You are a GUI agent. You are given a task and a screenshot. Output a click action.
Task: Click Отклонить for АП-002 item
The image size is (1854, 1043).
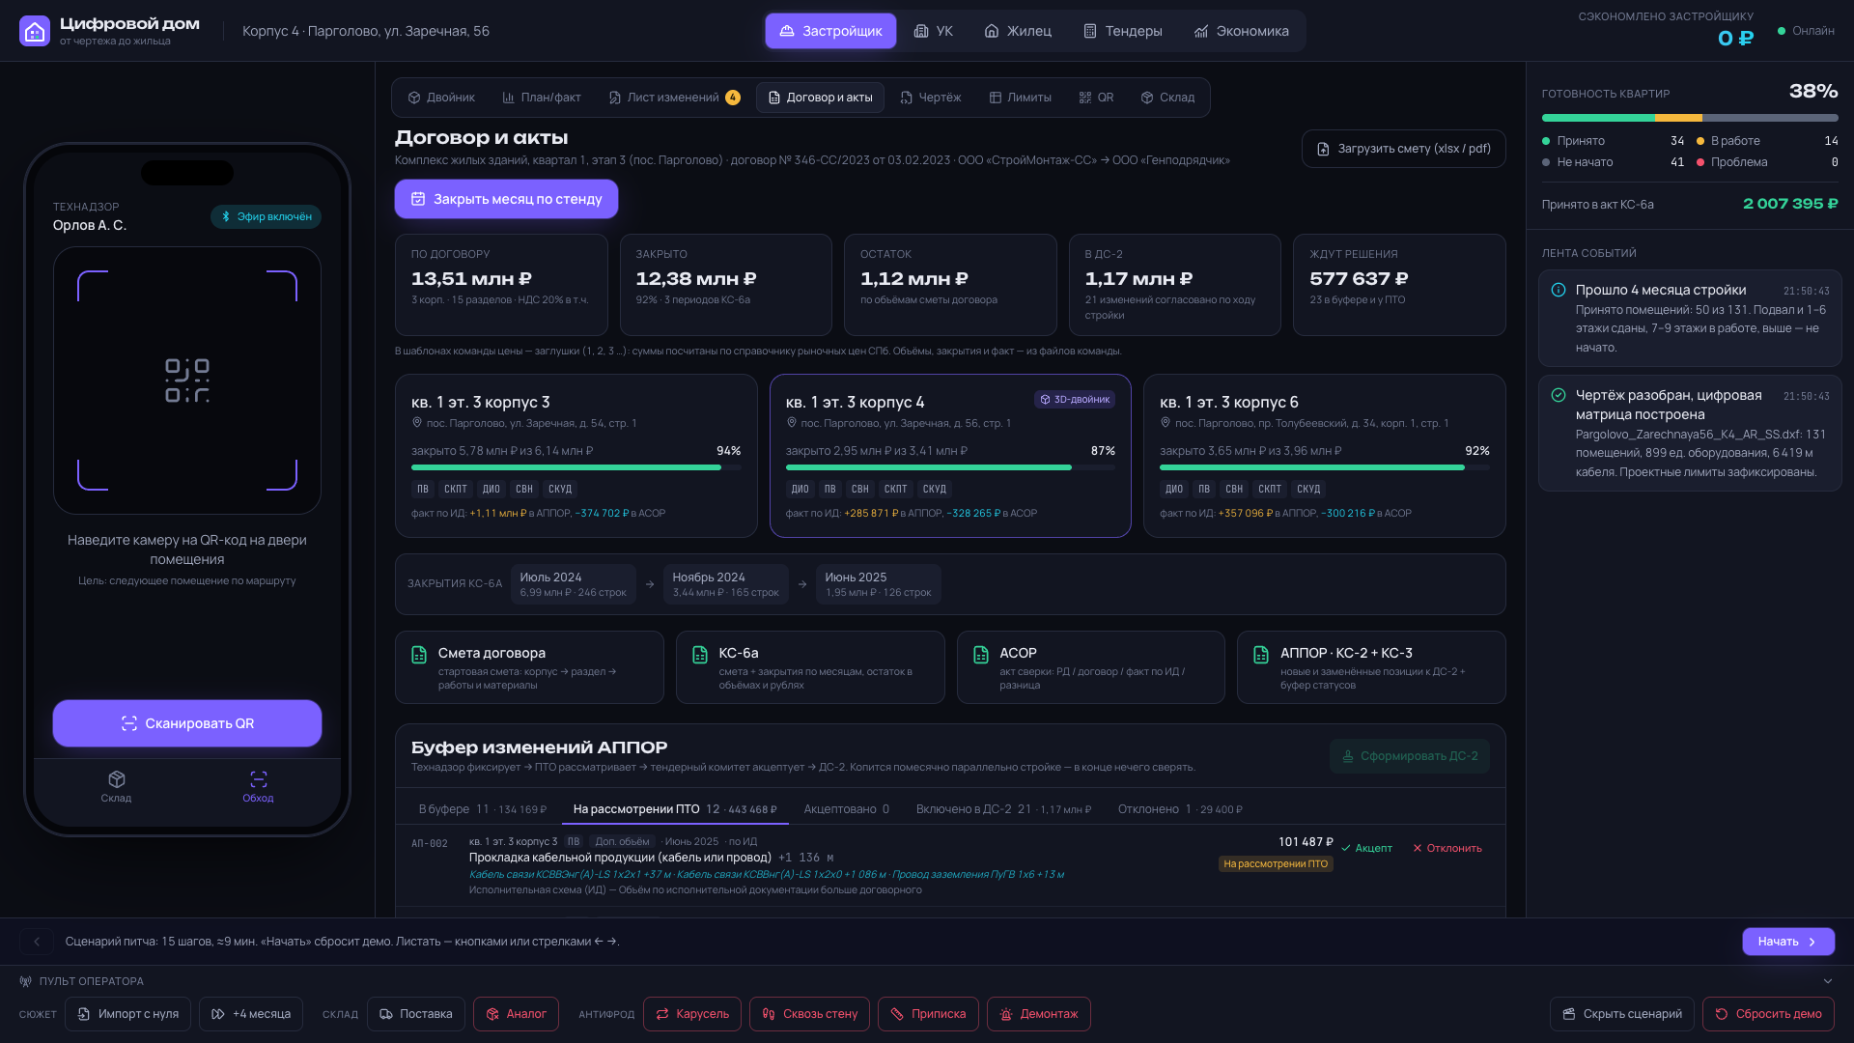coord(1447,848)
